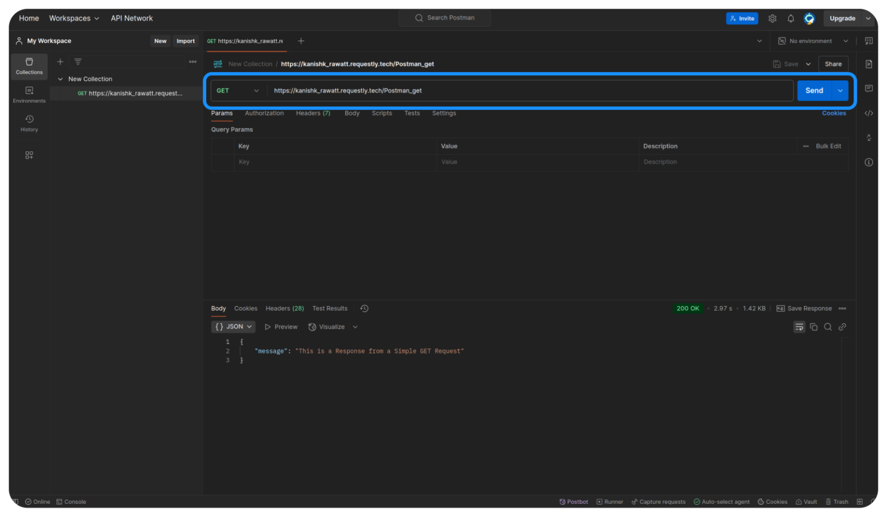Screen dimensions: 887x517
Task: Open the Trash
Action: 837,501
